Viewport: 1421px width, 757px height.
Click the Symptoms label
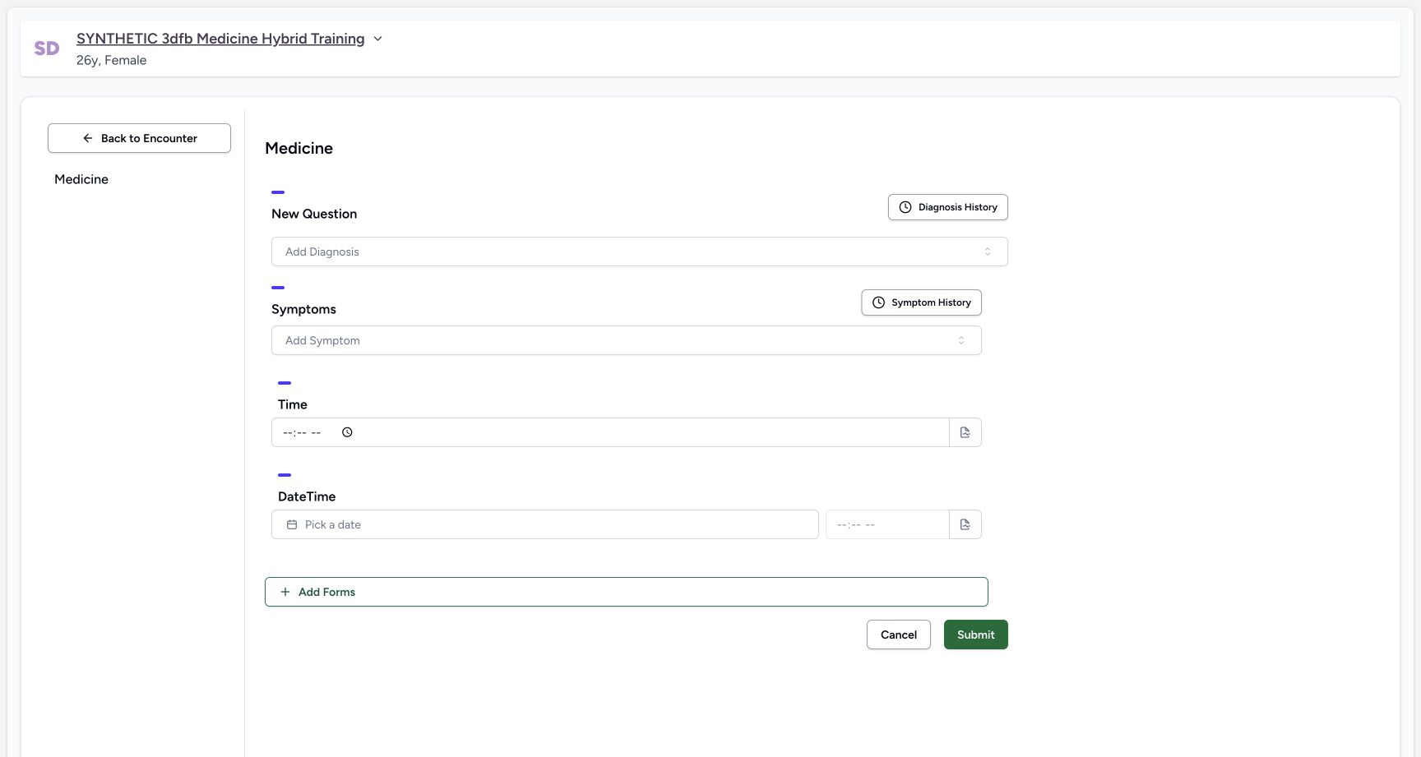tap(303, 309)
